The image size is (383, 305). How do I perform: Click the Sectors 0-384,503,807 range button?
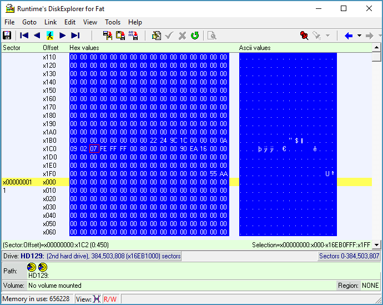[x=349, y=256]
